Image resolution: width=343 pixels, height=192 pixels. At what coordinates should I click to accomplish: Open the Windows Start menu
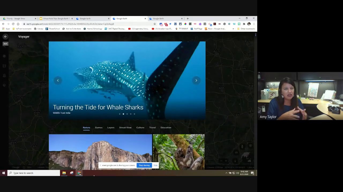[x=3, y=173]
